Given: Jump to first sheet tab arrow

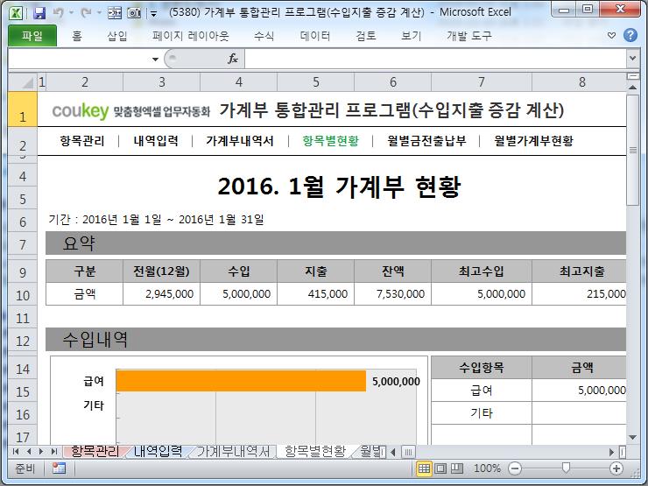Looking at the screenshot, I should coord(15,451).
